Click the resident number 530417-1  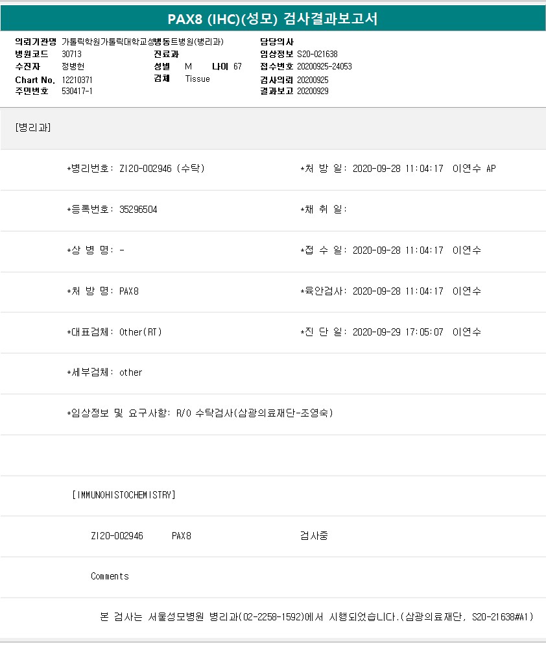[x=77, y=91]
